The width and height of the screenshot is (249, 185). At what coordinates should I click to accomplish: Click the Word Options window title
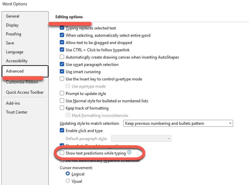15,4
